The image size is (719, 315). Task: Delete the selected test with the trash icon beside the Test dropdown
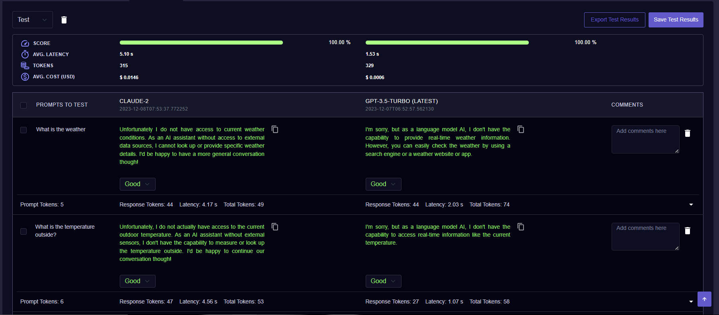tap(64, 20)
